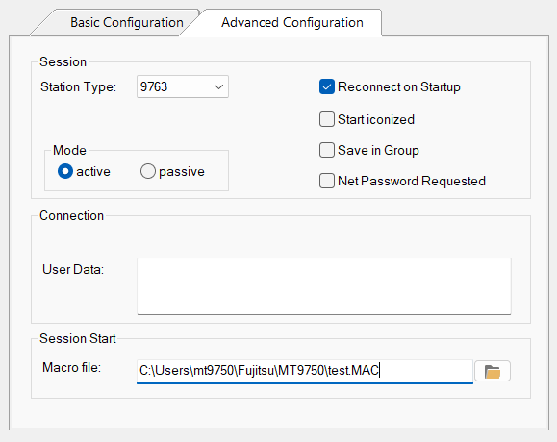Open the macro file browse folder icon
557x442 pixels.
click(493, 371)
